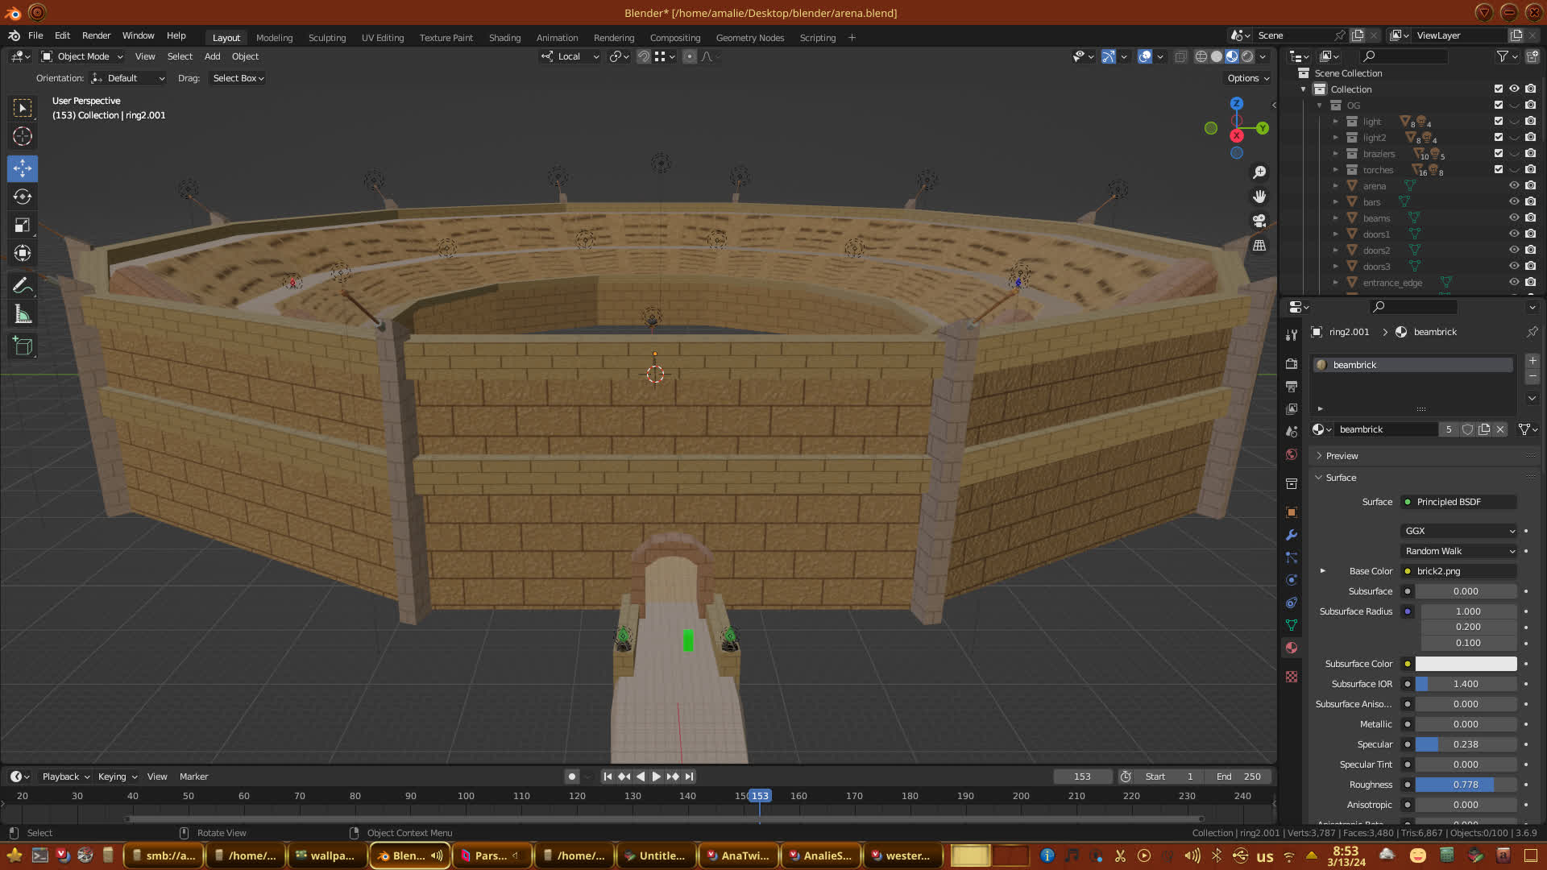The image size is (1547, 870).
Task: Hide the arena object with eye icon
Action: 1514,185
